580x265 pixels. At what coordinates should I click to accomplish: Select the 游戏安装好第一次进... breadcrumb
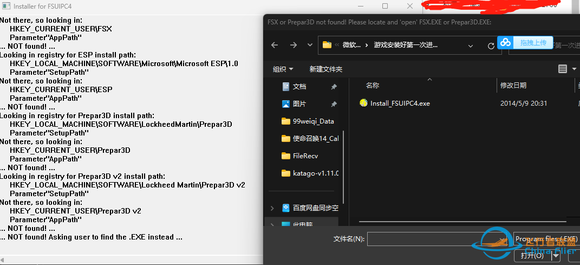(406, 45)
